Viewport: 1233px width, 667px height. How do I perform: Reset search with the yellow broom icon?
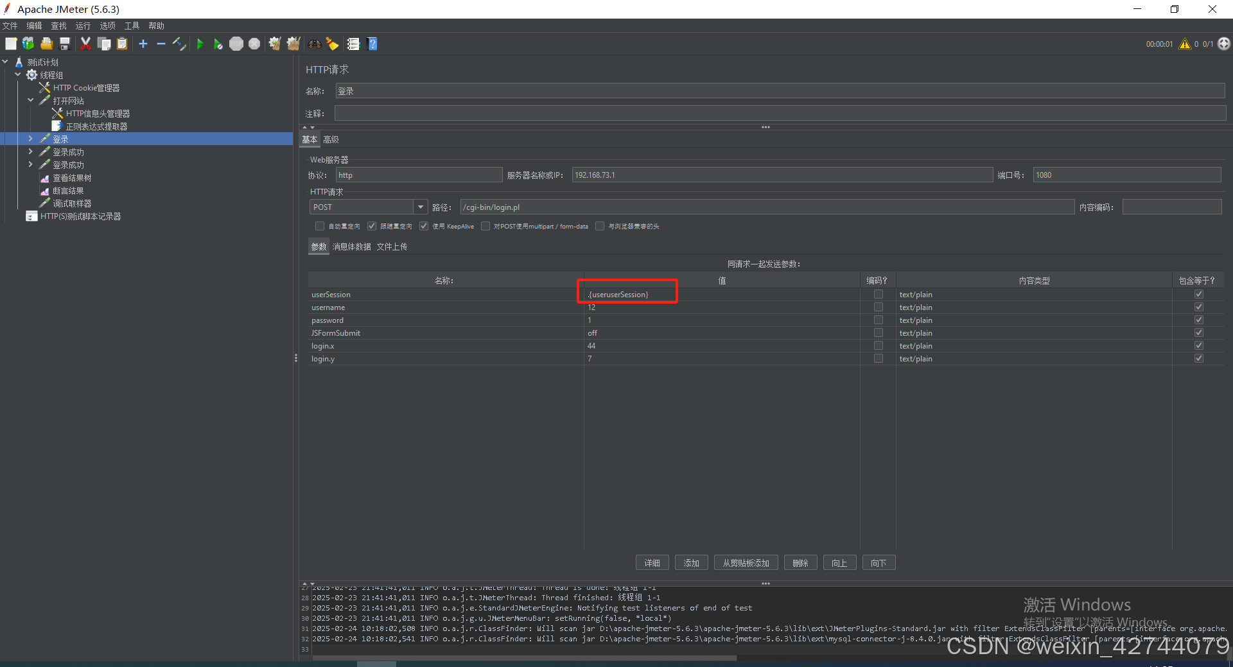click(x=333, y=44)
